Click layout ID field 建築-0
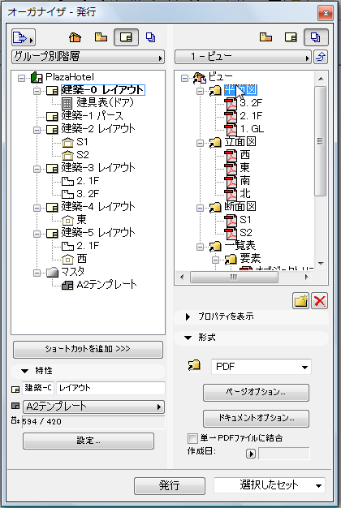Viewport: 341px width, 508px height. pos(38,388)
